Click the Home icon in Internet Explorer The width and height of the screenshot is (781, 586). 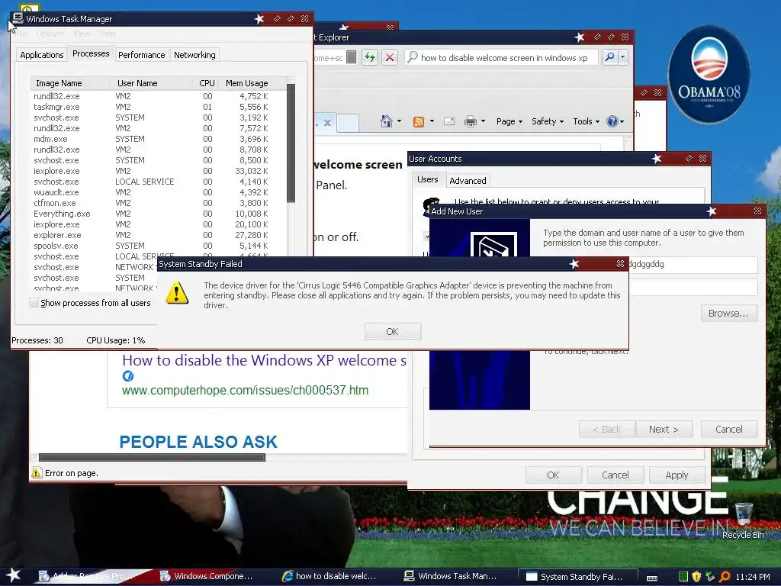(x=386, y=121)
